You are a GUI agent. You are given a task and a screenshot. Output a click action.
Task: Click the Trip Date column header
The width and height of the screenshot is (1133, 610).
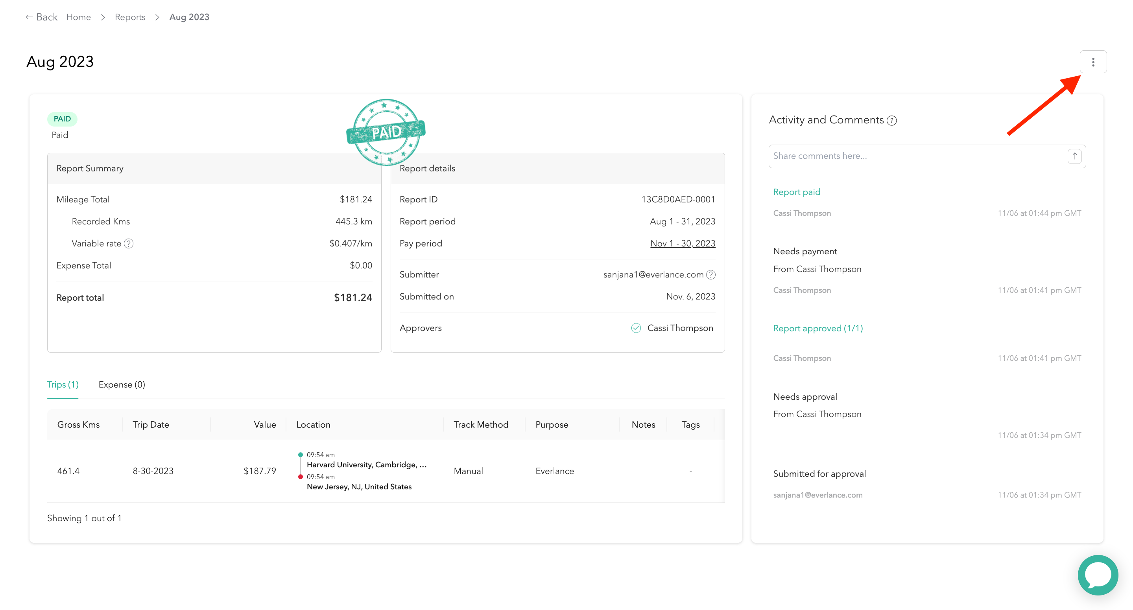coord(150,424)
